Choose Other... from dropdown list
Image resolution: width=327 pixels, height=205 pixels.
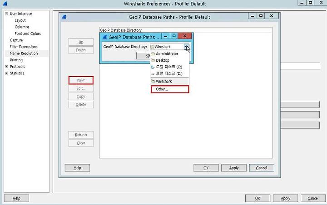170,89
